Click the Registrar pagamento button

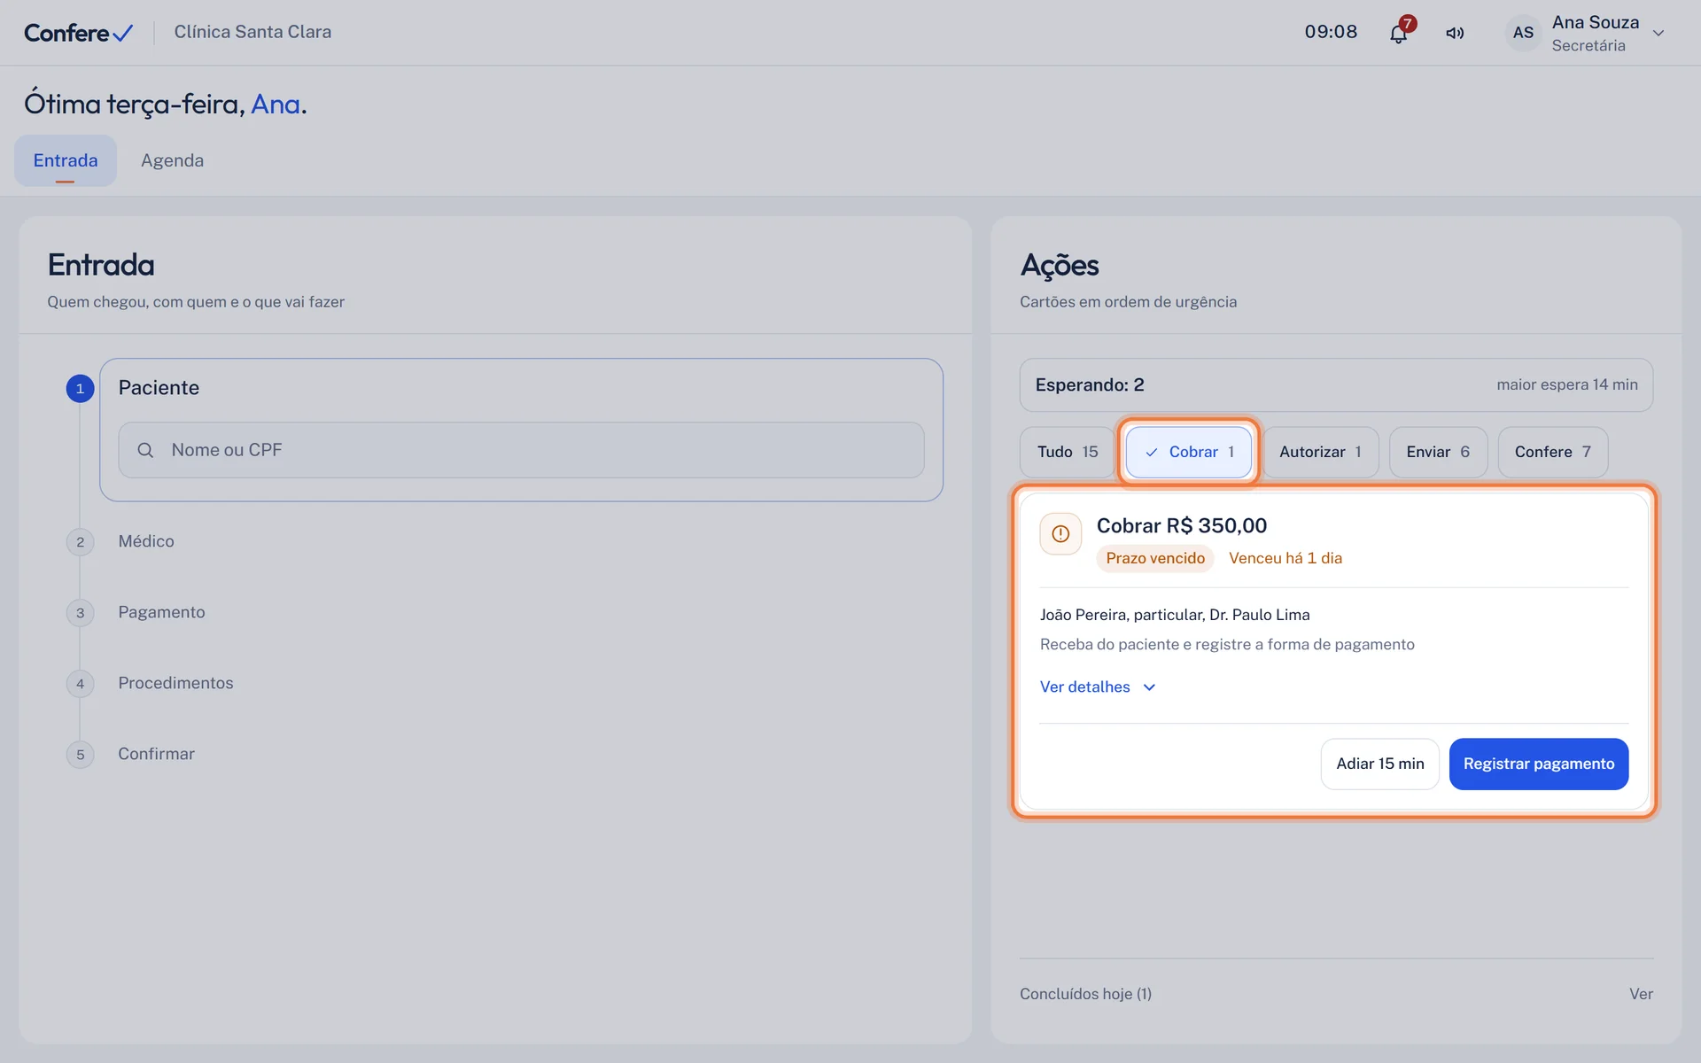pyautogui.click(x=1539, y=764)
